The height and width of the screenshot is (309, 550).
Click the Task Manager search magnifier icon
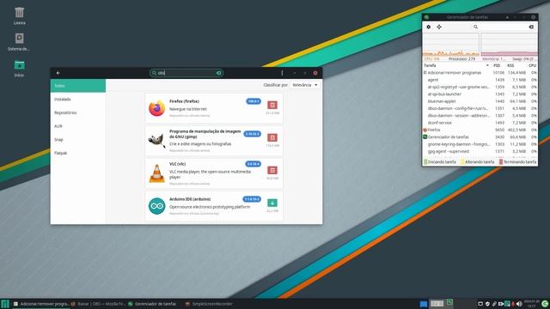475,27
